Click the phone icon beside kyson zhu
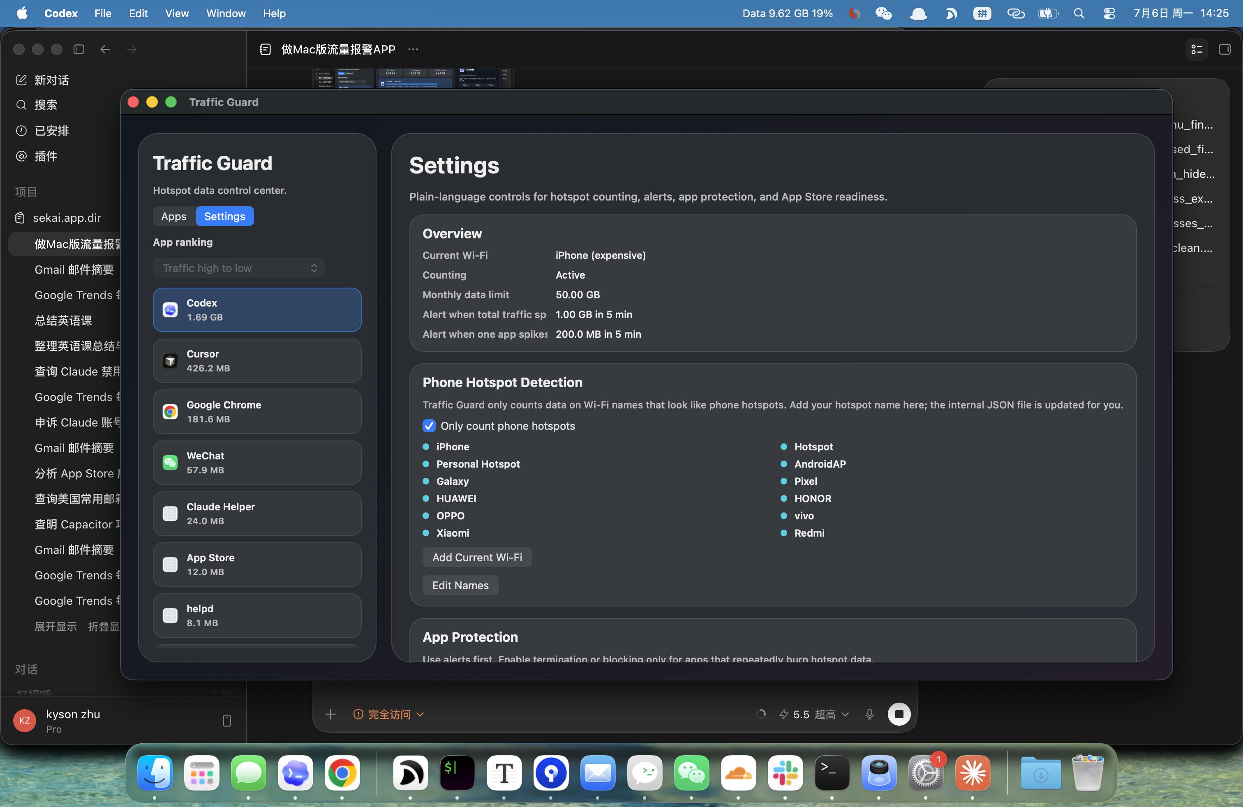The width and height of the screenshot is (1243, 807). pos(226,720)
